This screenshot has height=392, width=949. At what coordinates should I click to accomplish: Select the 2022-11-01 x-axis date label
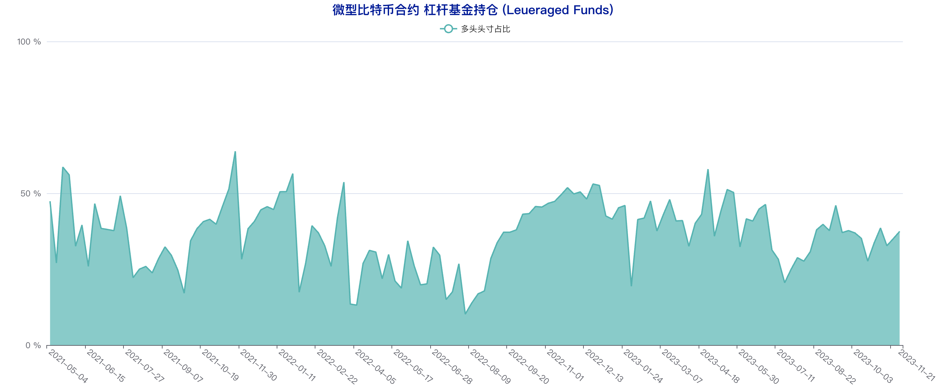[x=565, y=366]
